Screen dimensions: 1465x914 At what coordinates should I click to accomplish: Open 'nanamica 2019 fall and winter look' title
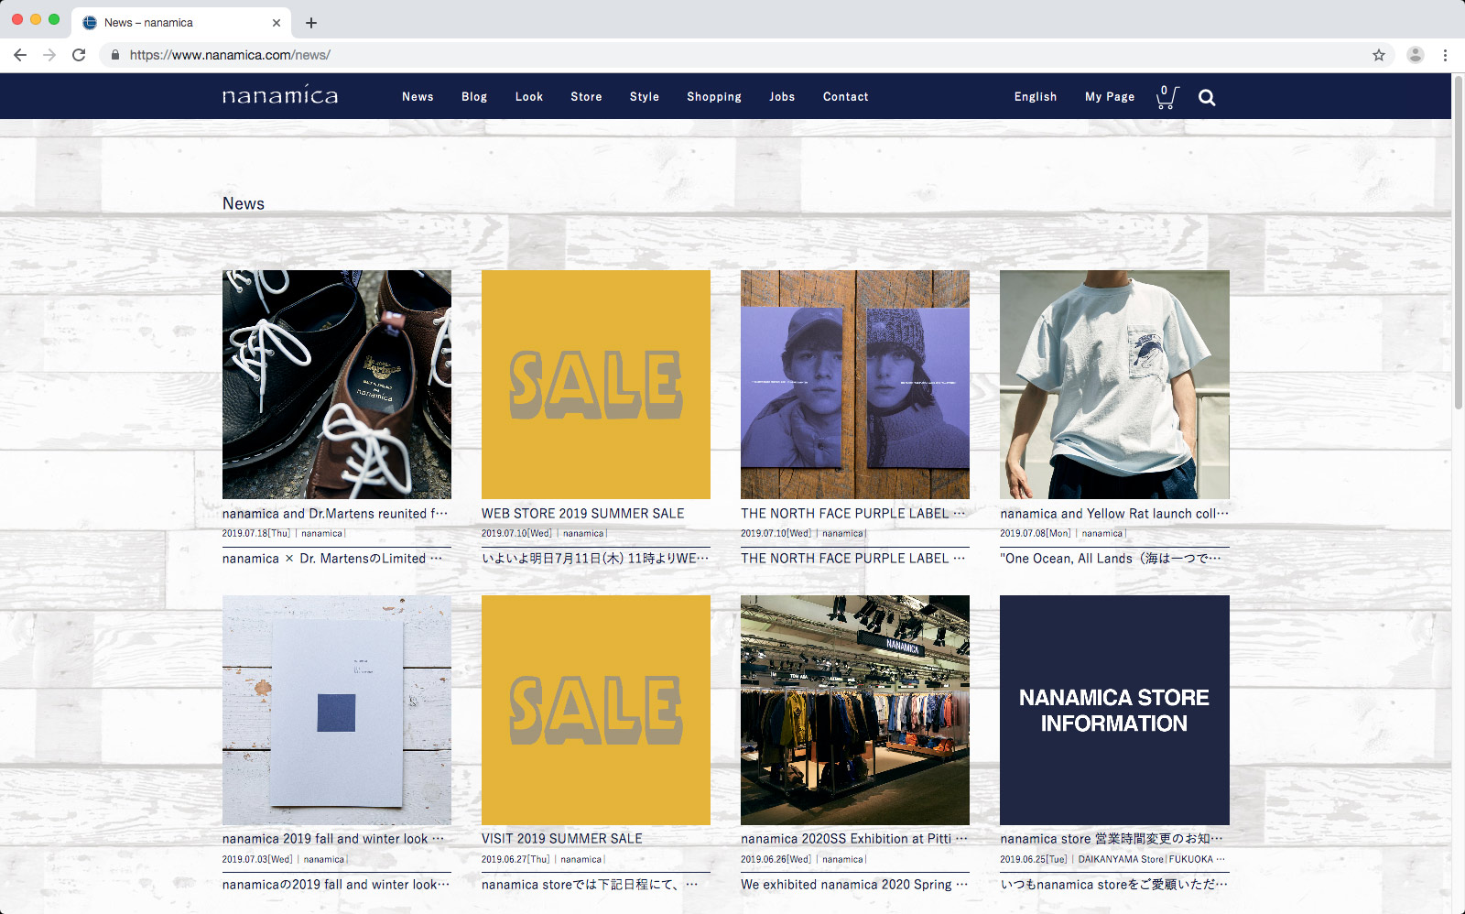(x=333, y=839)
